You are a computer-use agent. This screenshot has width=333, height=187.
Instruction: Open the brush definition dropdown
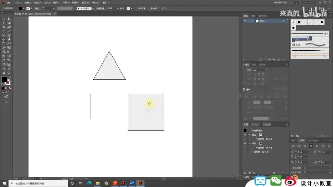click(93, 8)
